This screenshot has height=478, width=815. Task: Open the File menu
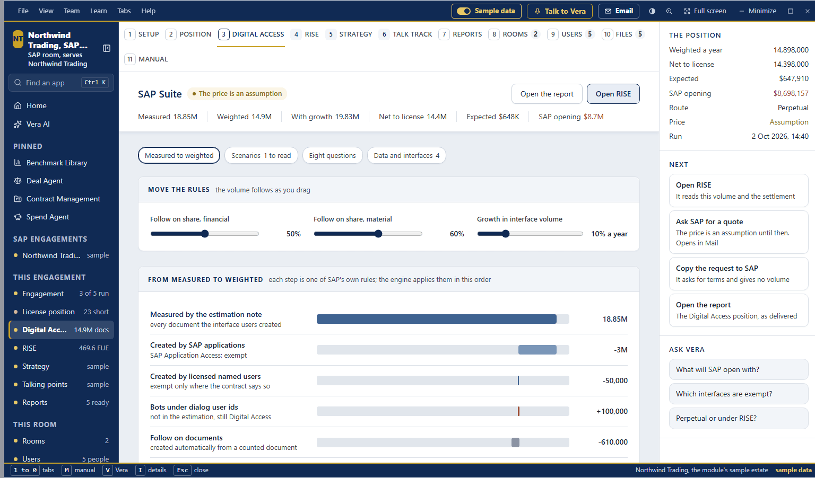(x=23, y=11)
